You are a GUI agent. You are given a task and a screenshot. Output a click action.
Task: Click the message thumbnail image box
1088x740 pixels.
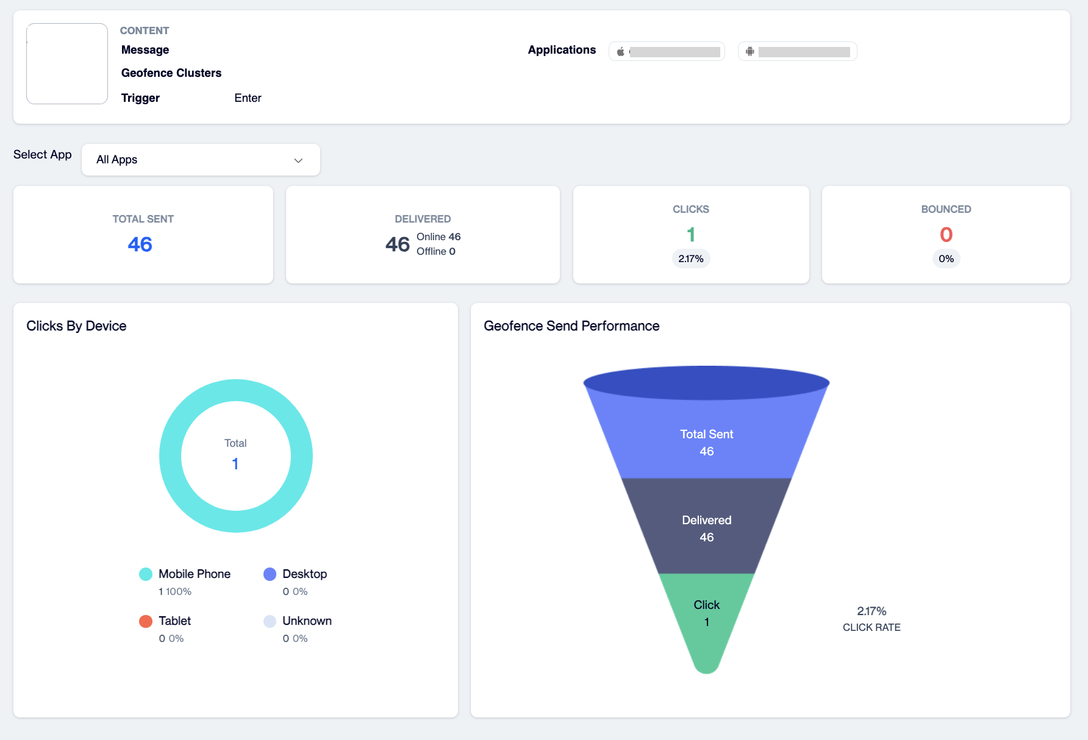(x=67, y=63)
